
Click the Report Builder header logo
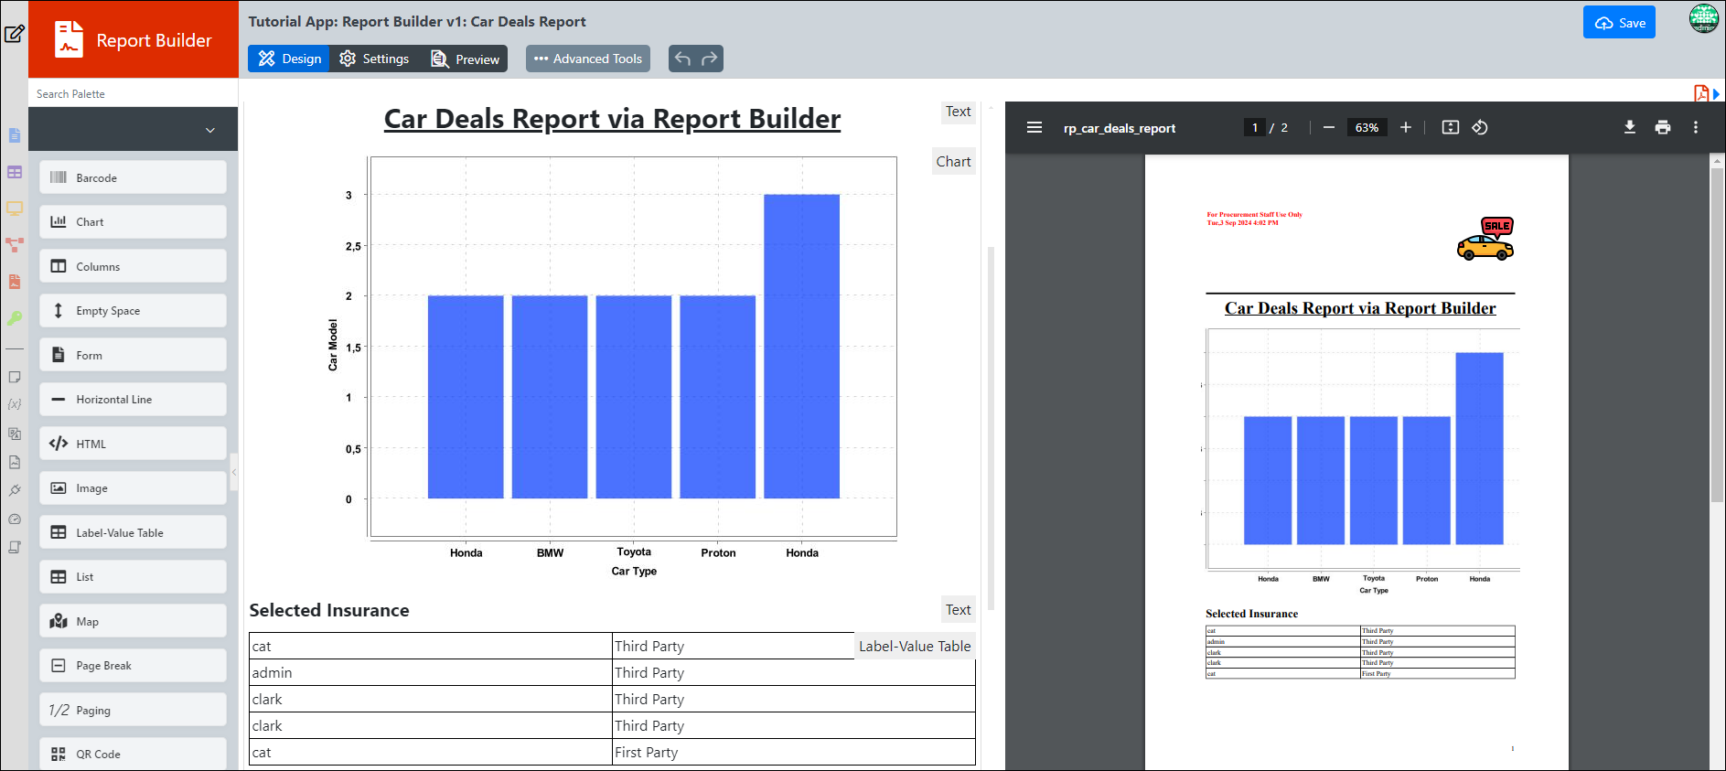[x=134, y=39]
